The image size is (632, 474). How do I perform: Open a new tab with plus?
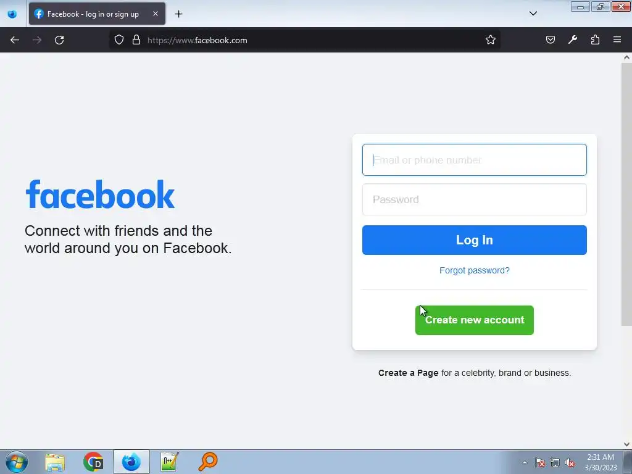coord(178,14)
